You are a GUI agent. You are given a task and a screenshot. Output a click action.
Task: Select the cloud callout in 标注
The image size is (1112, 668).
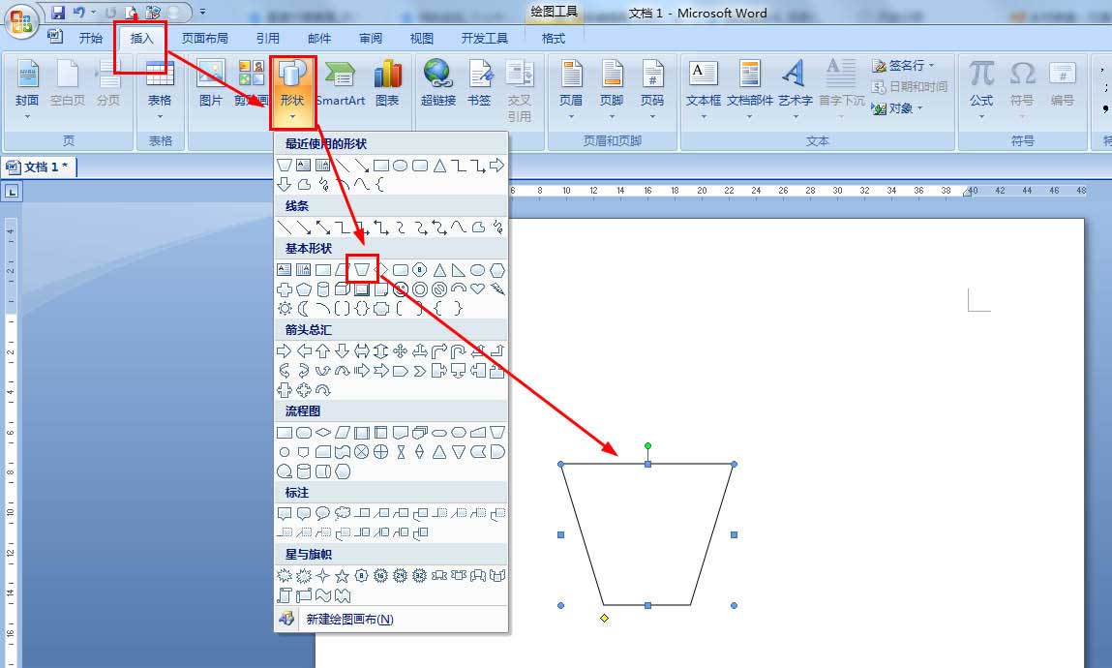342,513
